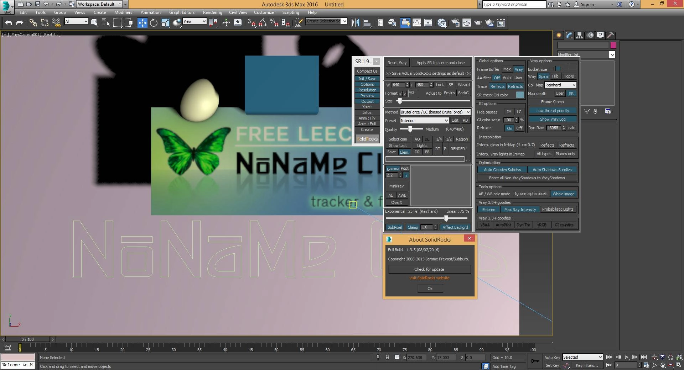Open the reference coordinate View dropdown
Screen dimensions: 684x370
(195, 21)
